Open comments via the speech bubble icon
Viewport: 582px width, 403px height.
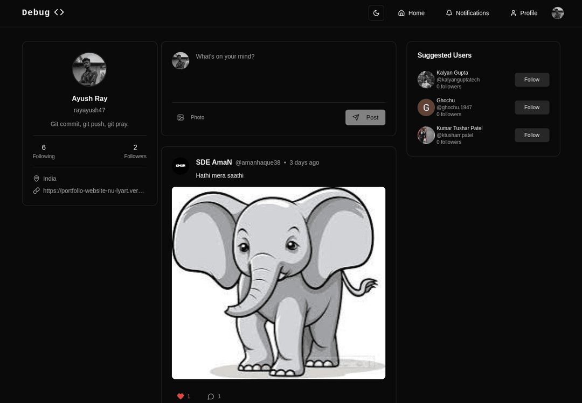coord(211,397)
